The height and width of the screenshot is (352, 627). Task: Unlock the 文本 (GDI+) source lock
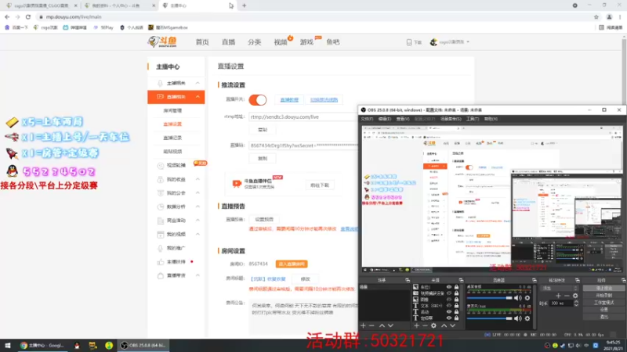pos(456,306)
